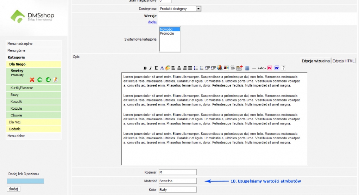This screenshot has height=195, width=359.
Task: Open Kategorie in sidebar
Action: (x=33, y=57)
